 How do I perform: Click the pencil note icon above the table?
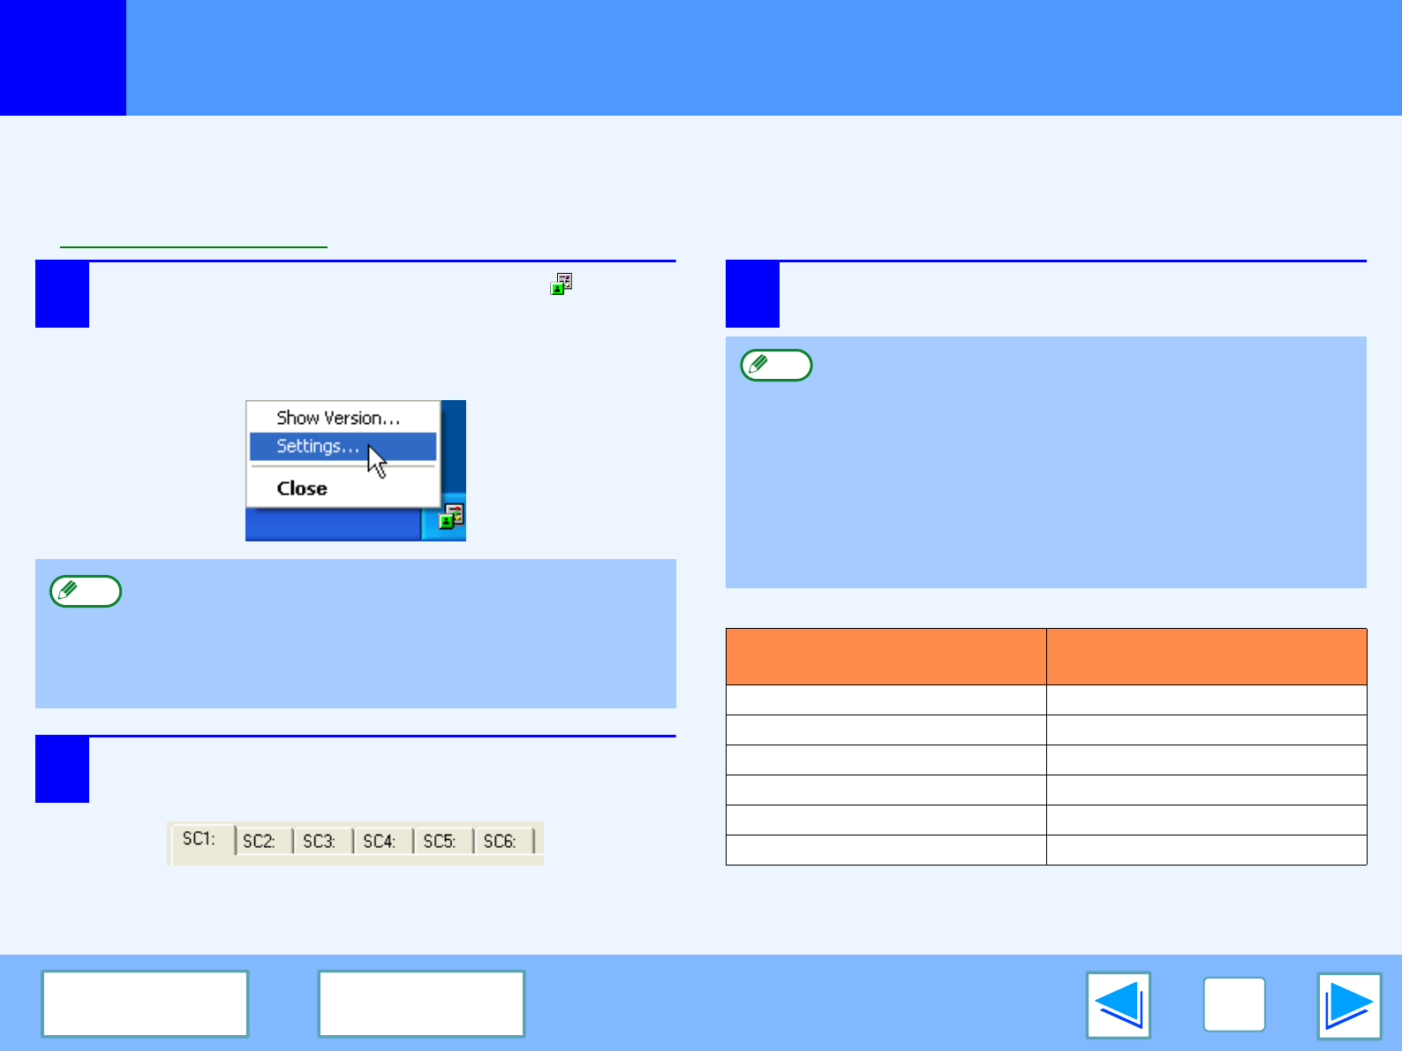click(776, 365)
